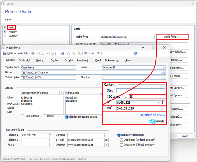Click the ellipsis button next to DIČ
Viewport: 197px width, 162px height.
coord(163,109)
